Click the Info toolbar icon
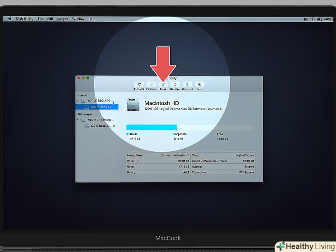 [199, 84]
